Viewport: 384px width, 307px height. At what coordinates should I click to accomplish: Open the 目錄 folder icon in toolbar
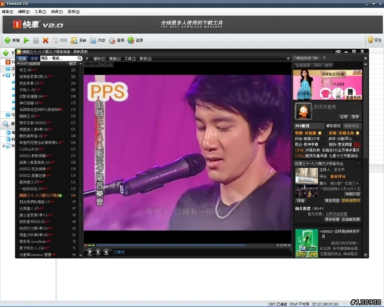[x=74, y=40]
